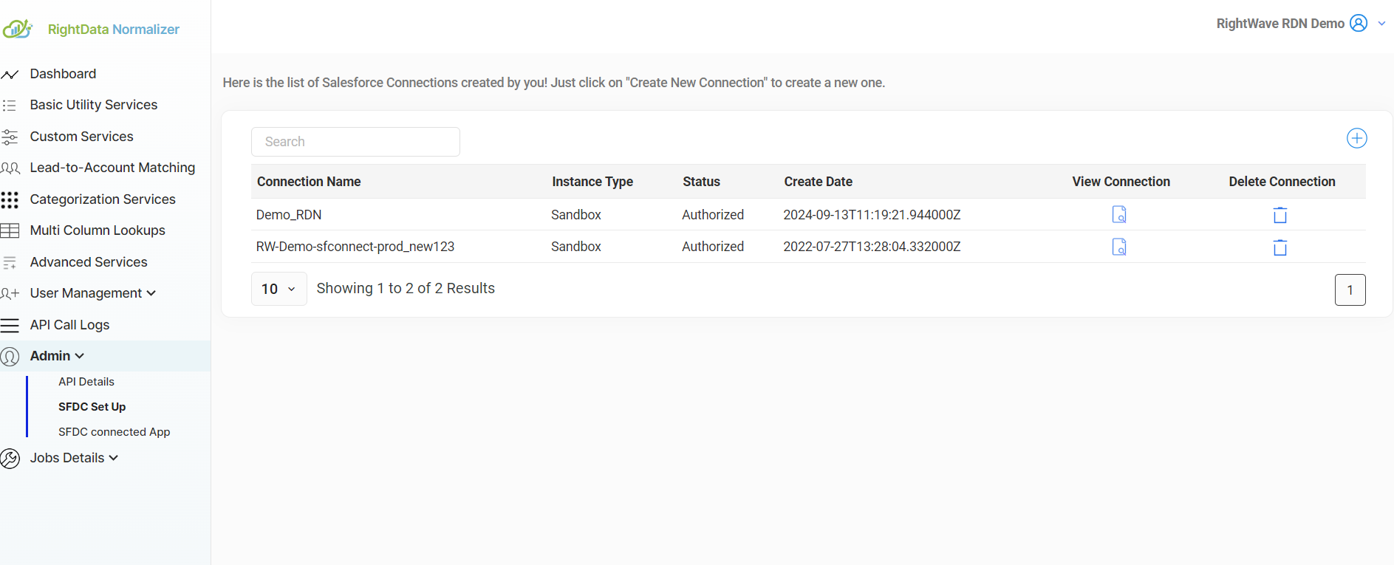
Task: Delete the Demo_RDN connection
Action: pos(1280,215)
